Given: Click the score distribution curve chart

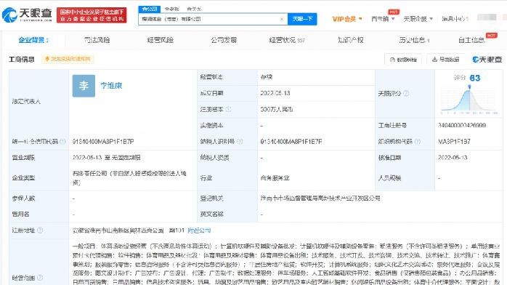Looking at the screenshot, I should coord(469,100).
